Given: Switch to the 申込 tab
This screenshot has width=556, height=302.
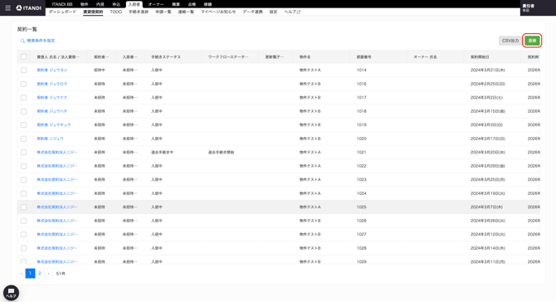Looking at the screenshot, I should [x=116, y=4].
